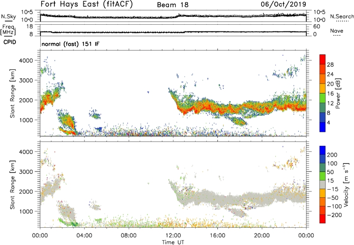Select the "Velocity [m s⁻¹]" colorbar title
The image size is (354, 245).
click(346, 184)
